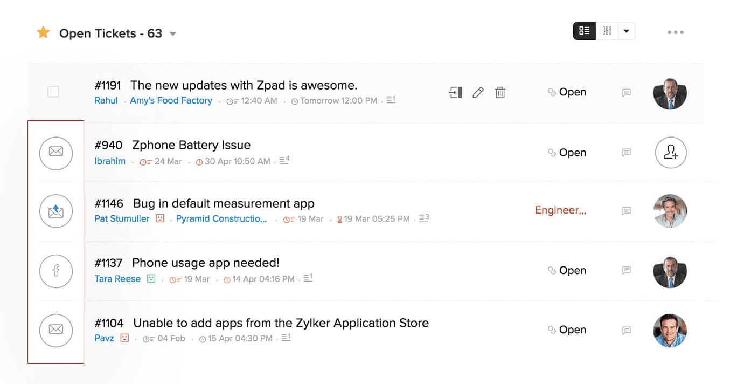This screenshot has height=384, width=737.
Task: Open contact Pat Stumuller
Action: (122, 219)
